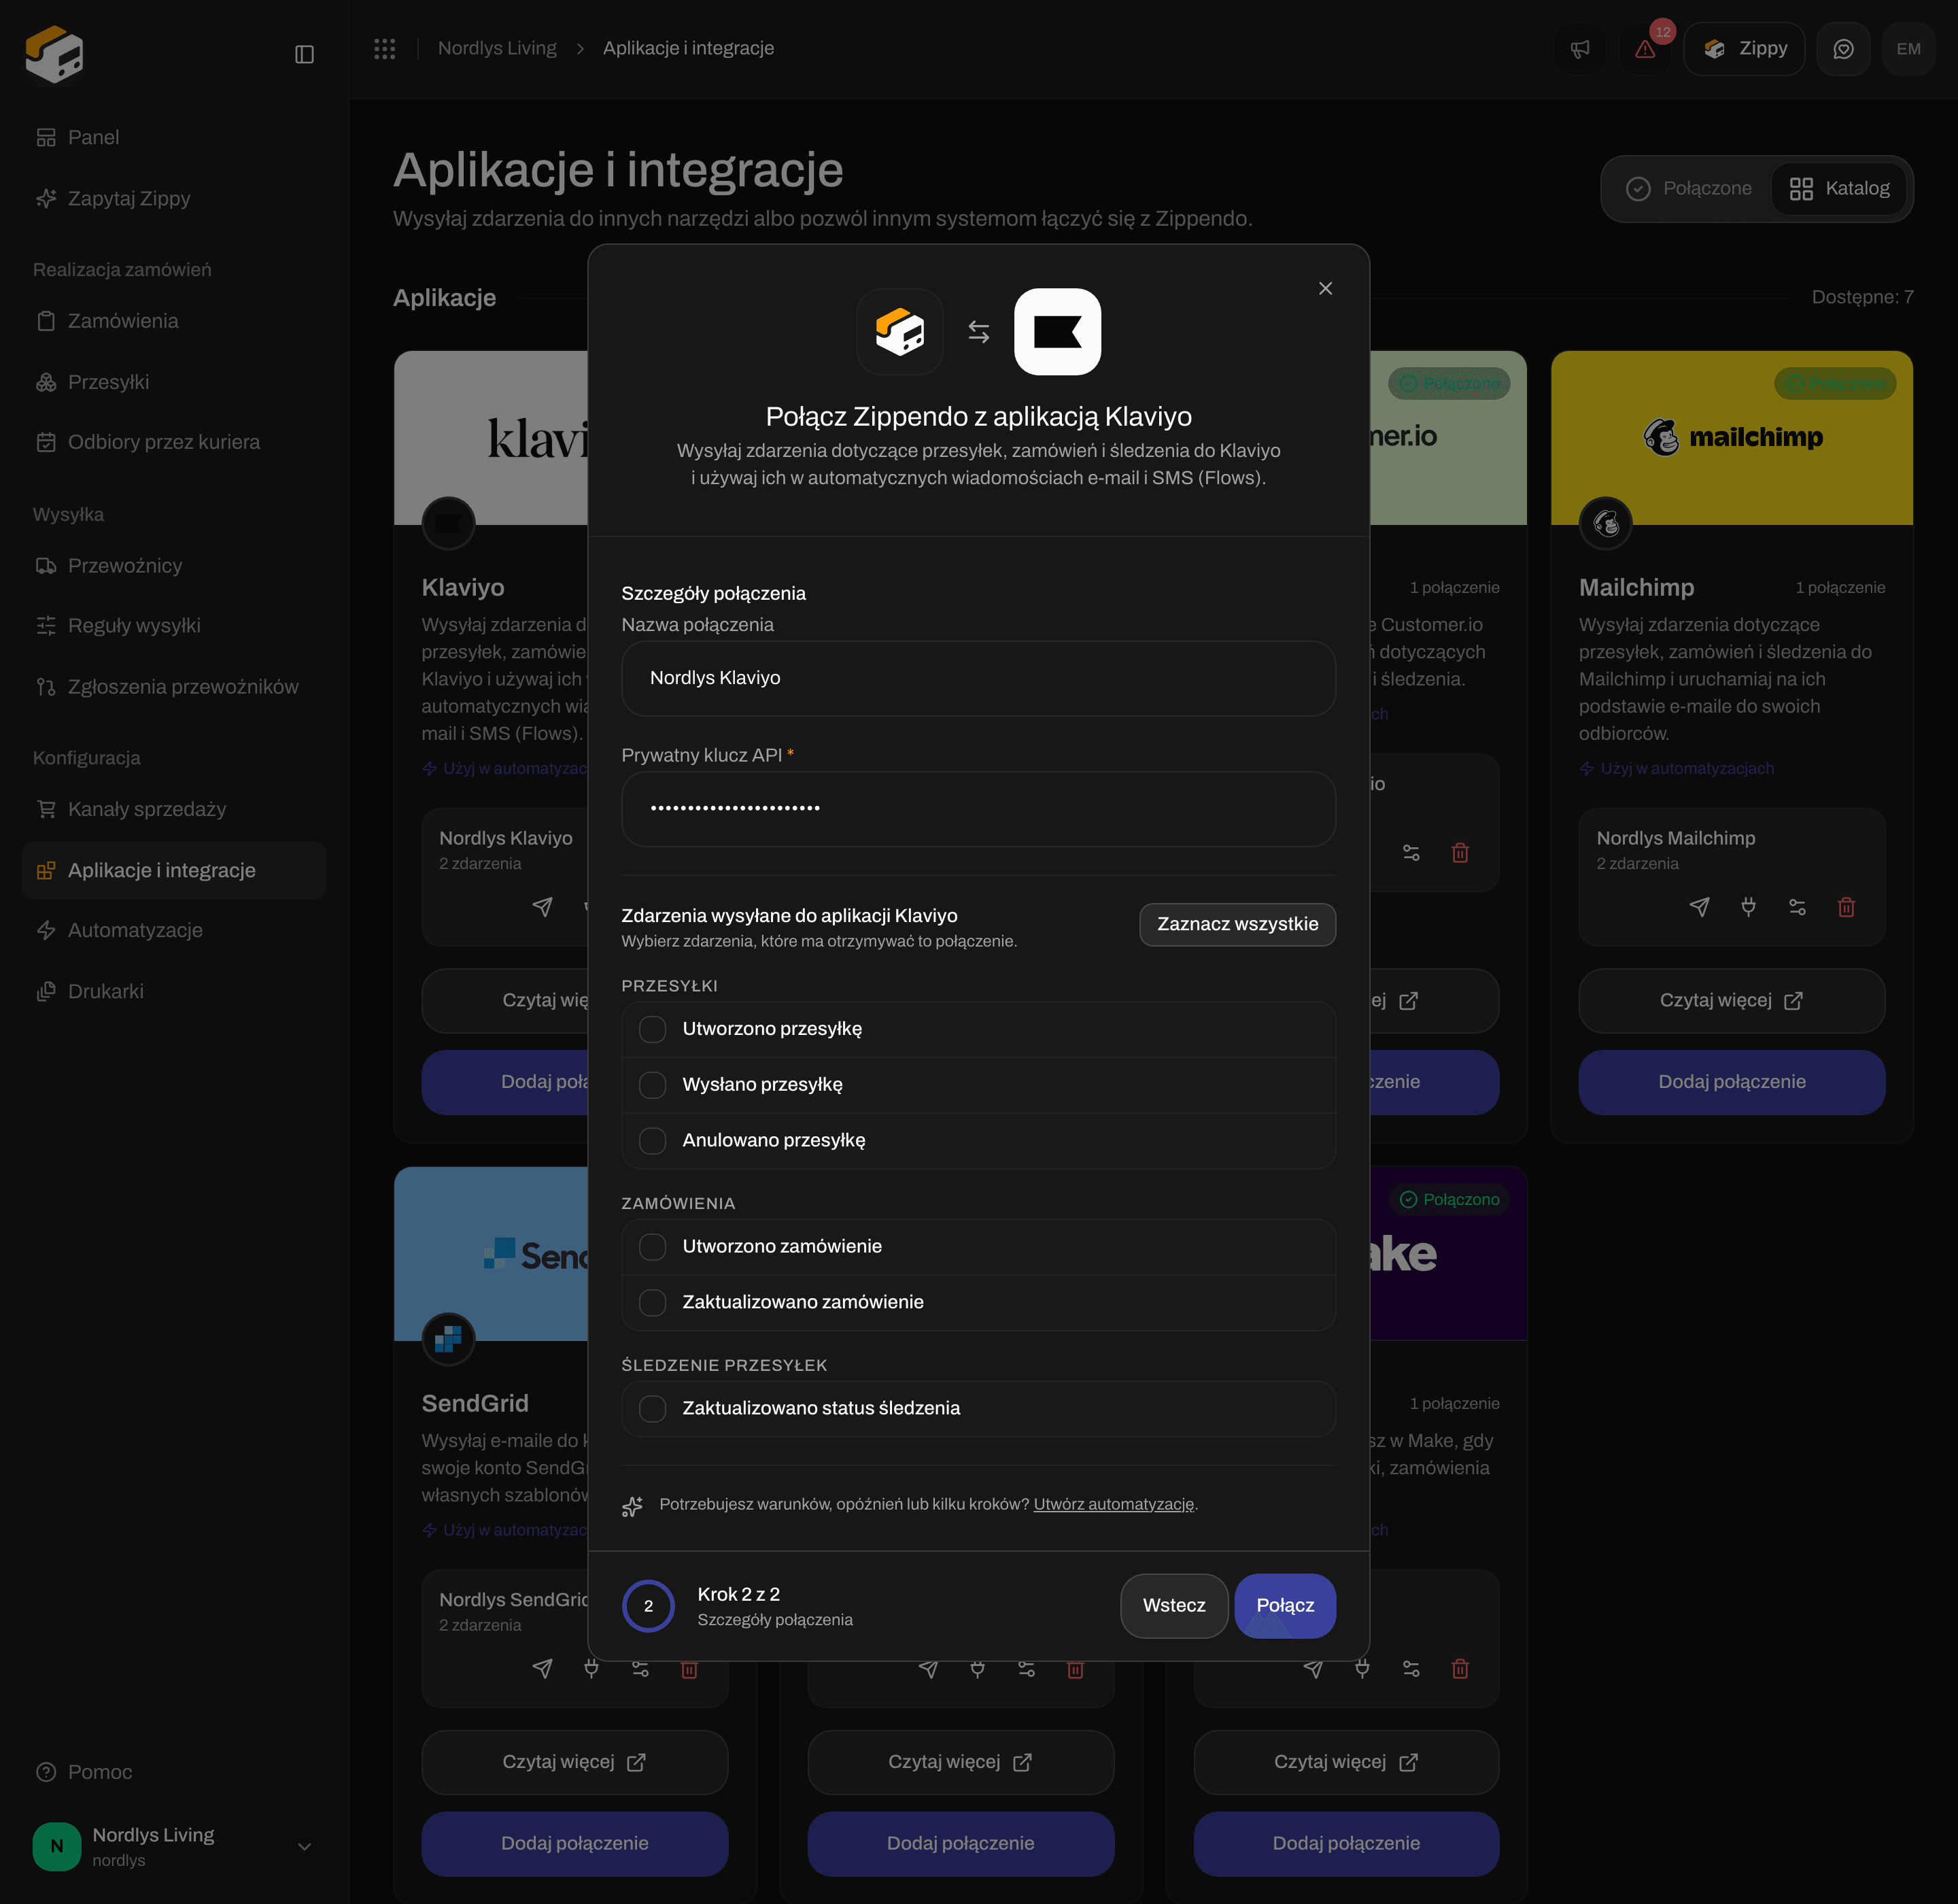Check Wysłano przesyłkę event
Screen dimensions: 1958x1904
click(x=652, y=1085)
